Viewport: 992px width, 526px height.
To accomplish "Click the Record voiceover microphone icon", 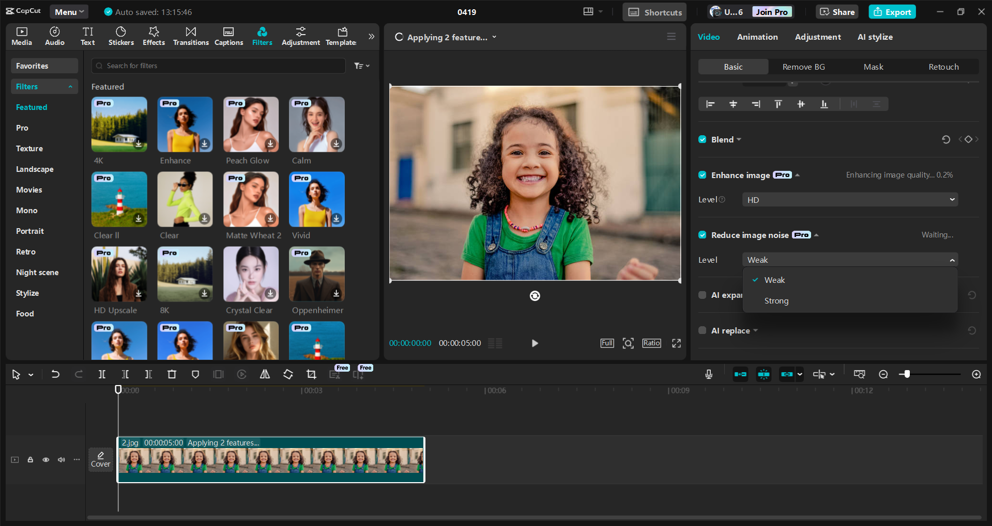I will [x=708, y=374].
